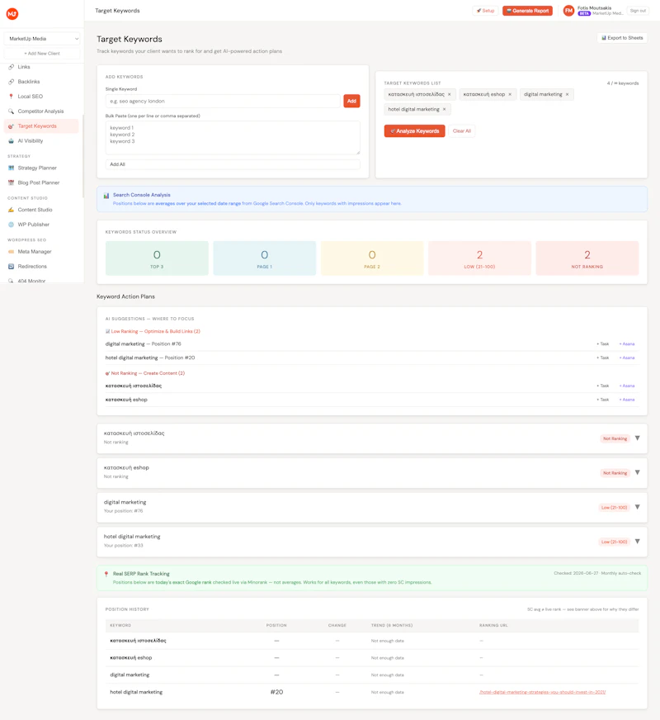Go to Local SEO page
The width and height of the screenshot is (660, 720).
click(31, 97)
